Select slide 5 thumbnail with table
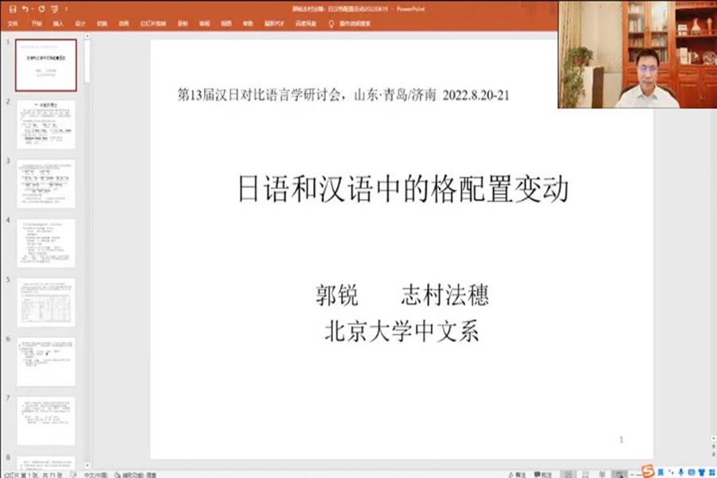The height and width of the screenshot is (478, 717). point(45,303)
